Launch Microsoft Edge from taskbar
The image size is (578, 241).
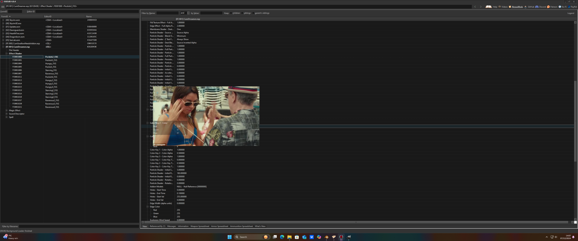(x=282, y=237)
